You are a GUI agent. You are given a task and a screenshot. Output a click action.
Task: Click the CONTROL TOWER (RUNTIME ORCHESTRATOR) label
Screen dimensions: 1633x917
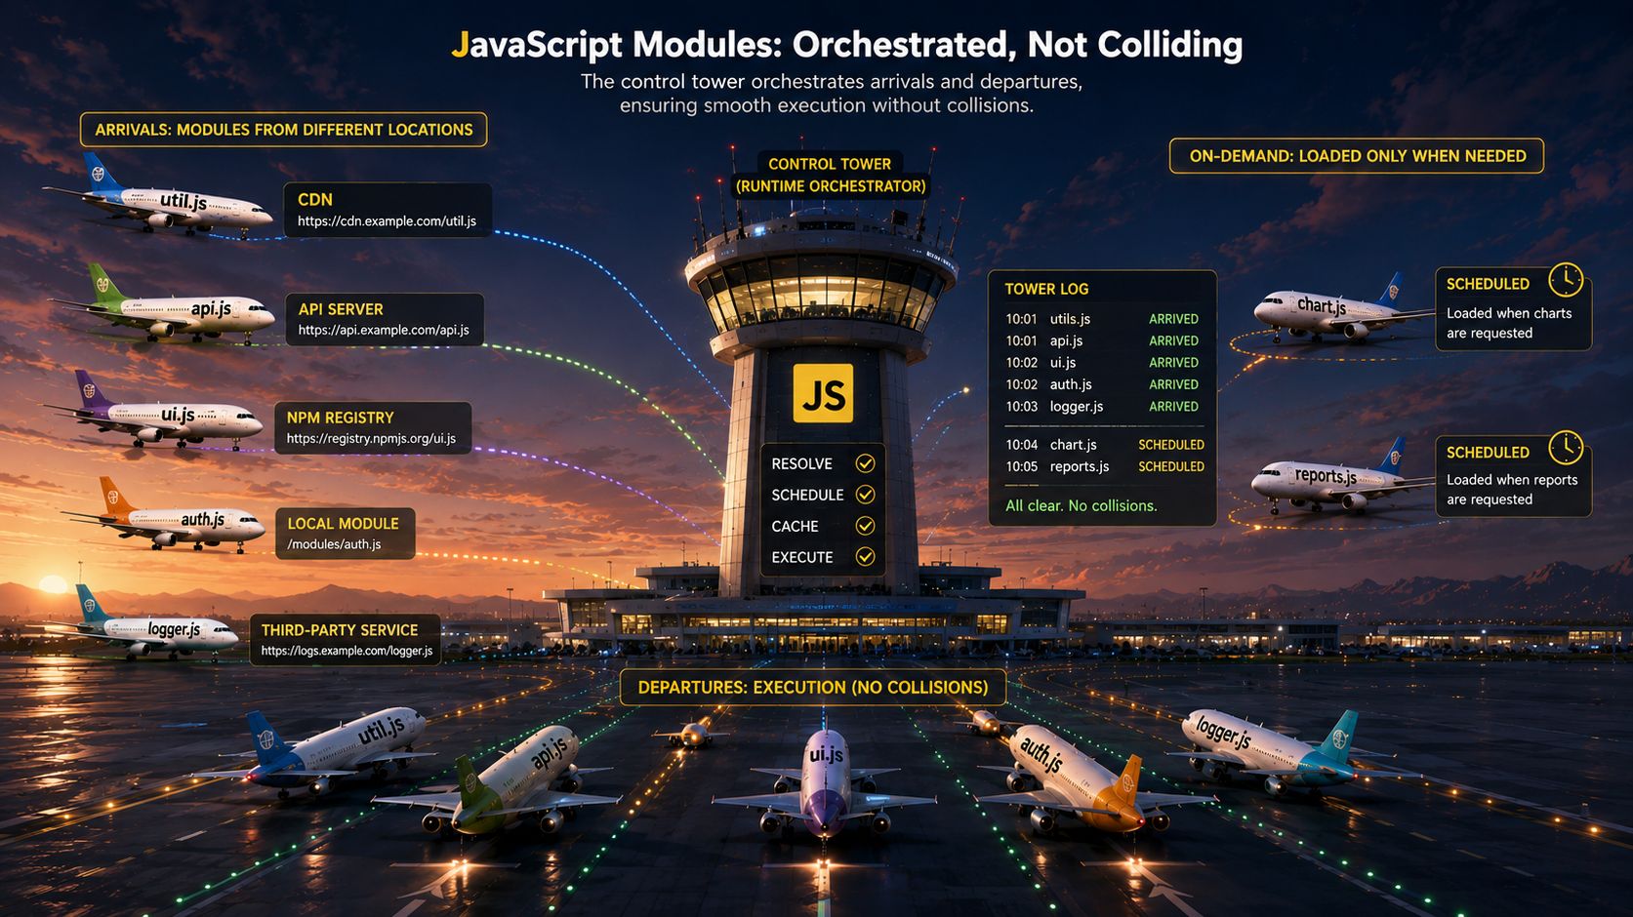click(x=830, y=175)
